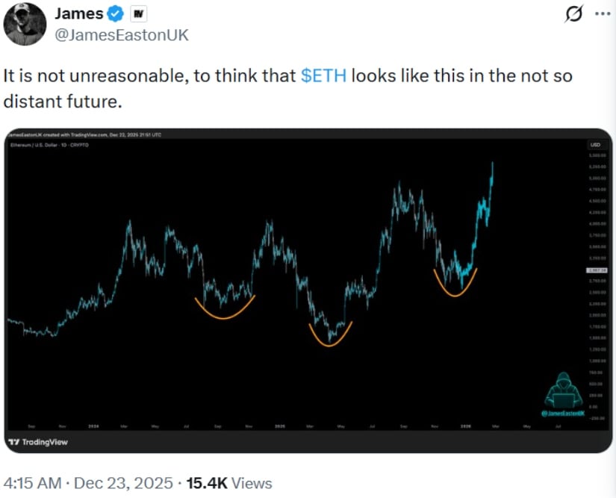Click the $ETH cashtag link
The width and height of the screenshot is (616, 498).
pyautogui.click(x=323, y=77)
